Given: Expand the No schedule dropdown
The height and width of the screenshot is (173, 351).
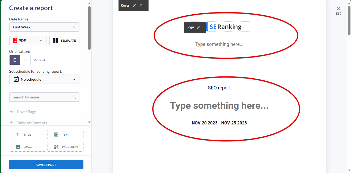Looking at the screenshot, I should pos(44,79).
